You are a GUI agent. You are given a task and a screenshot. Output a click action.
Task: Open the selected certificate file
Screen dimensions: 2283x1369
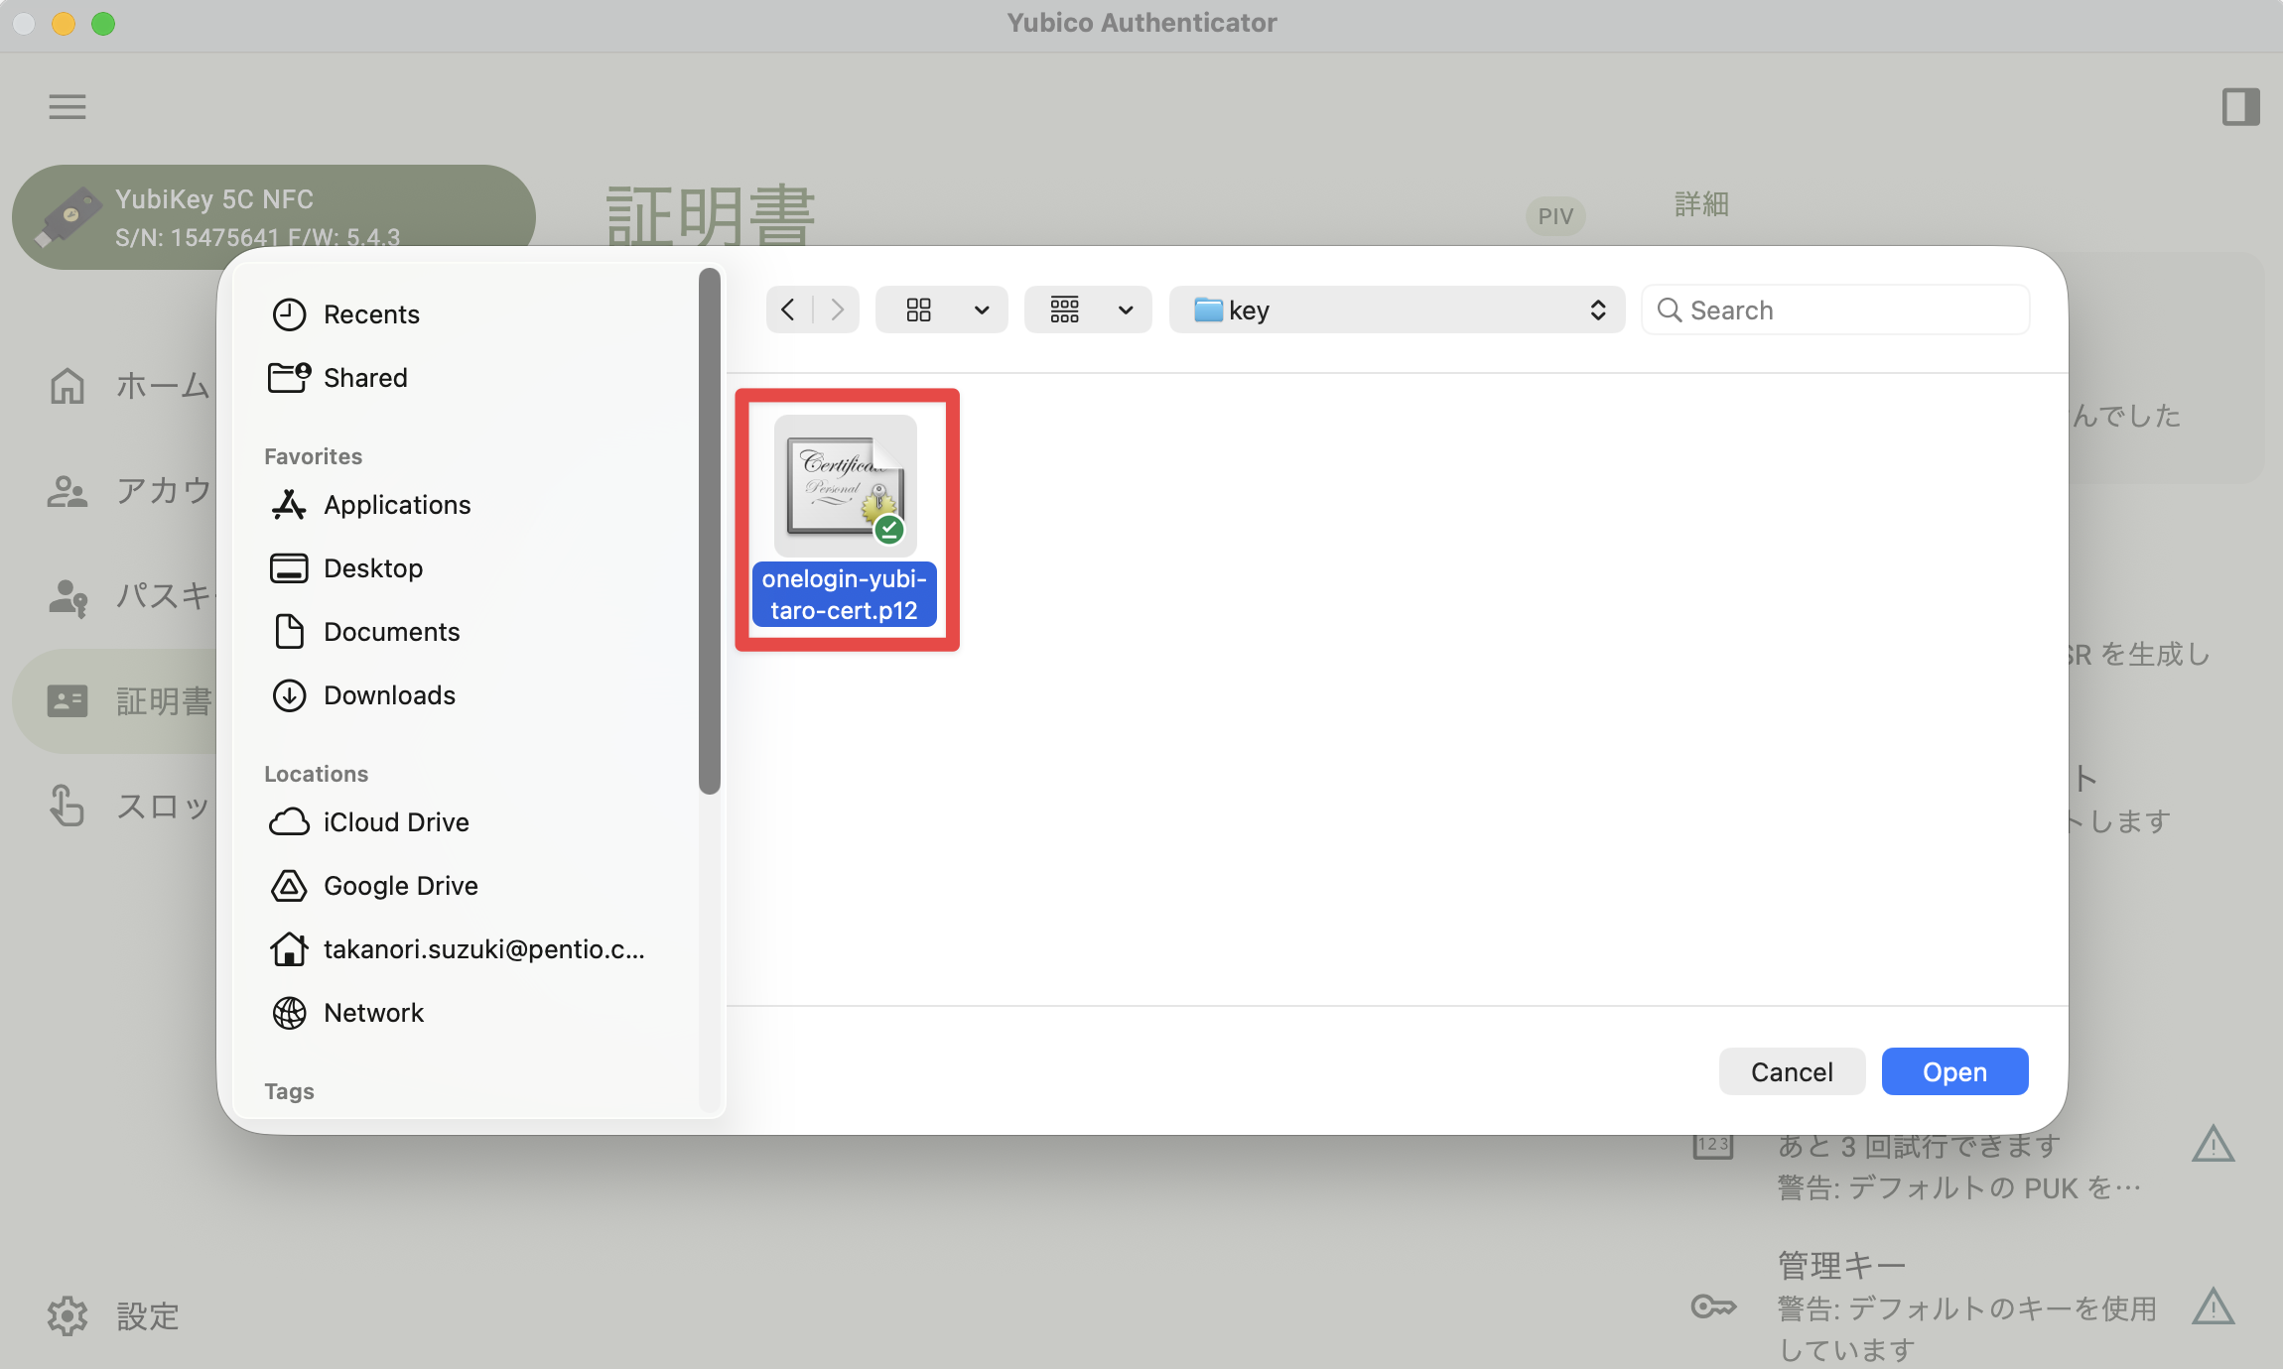1954,1071
